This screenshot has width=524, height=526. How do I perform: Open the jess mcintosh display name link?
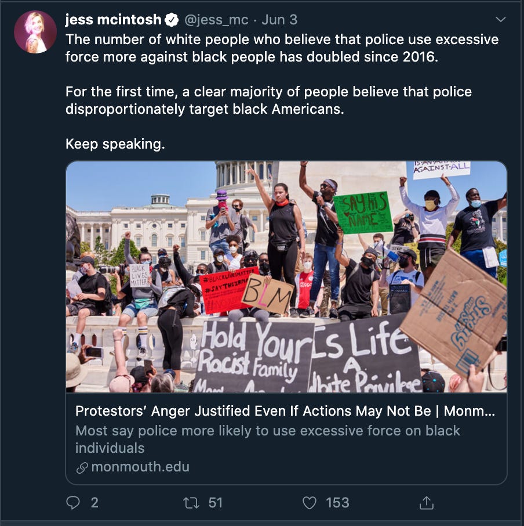[113, 20]
